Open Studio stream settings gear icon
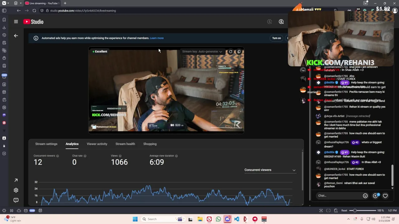The image size is (399, 224). [16, 190]
